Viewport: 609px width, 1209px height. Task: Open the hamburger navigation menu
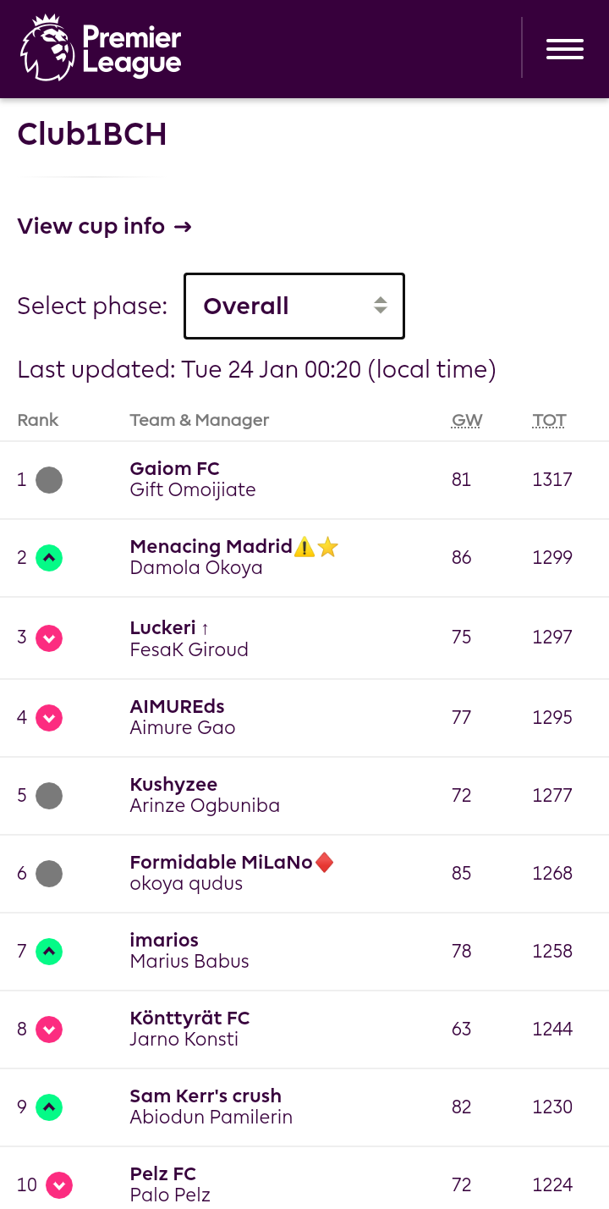pyautogui.click(x=565, y=49)
